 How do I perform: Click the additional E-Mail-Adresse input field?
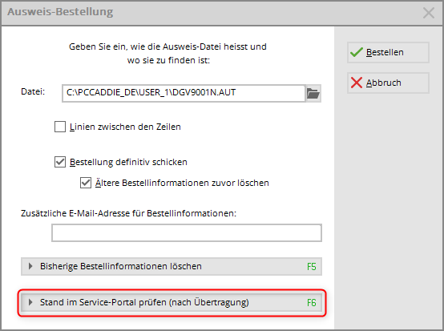click(x=187, y=232)
